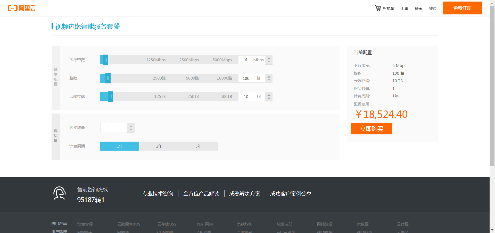Click 专业技术咨询 in the footer
Viewport: 495px width, 233px height.
158,194
